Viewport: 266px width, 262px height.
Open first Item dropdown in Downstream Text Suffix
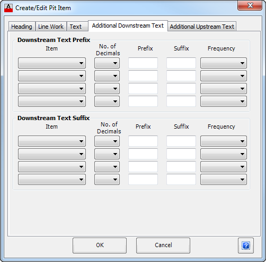coord(52,141)
